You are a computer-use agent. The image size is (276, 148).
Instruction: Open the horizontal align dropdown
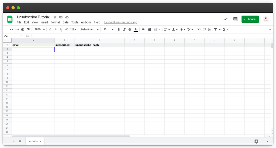pos(167,29)
